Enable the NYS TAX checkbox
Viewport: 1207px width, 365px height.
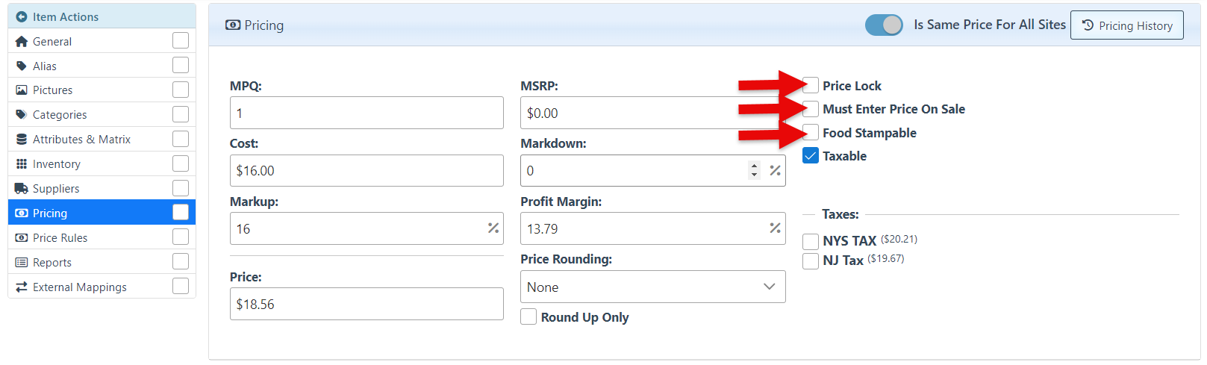point(811,241)
